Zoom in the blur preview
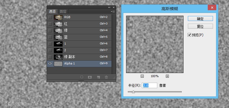 (167, 76)
